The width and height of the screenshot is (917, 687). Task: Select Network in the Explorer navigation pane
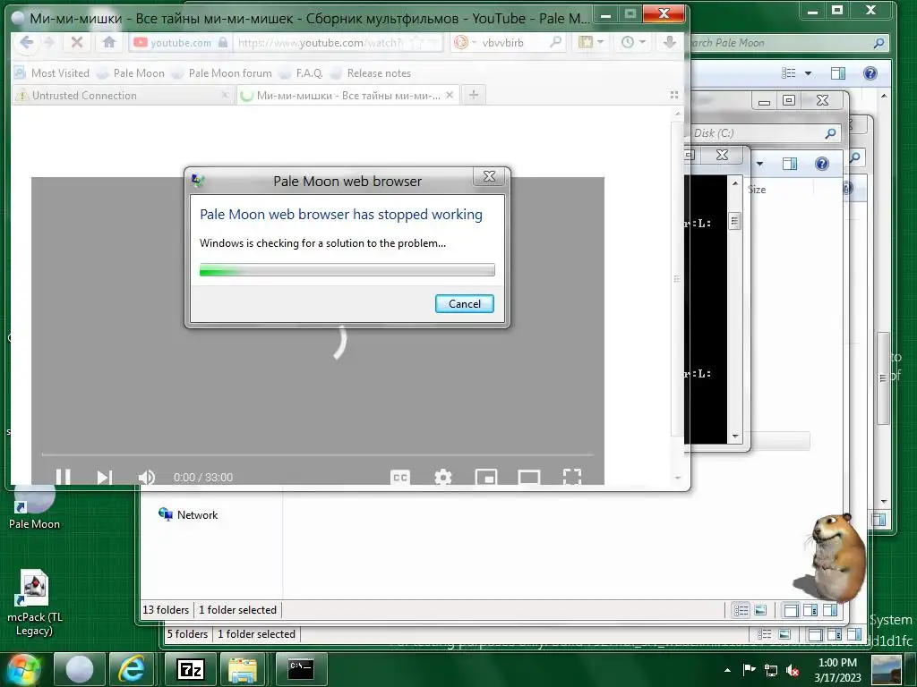188,514
